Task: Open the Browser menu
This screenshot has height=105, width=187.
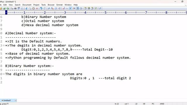Action: pyautogui.click(x=51, y=5)
